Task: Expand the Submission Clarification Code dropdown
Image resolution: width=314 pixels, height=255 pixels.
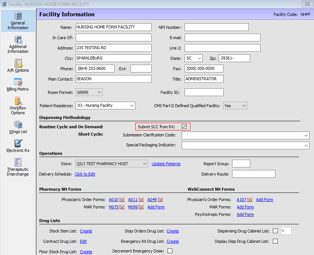Action: click(x=306, y=136)
